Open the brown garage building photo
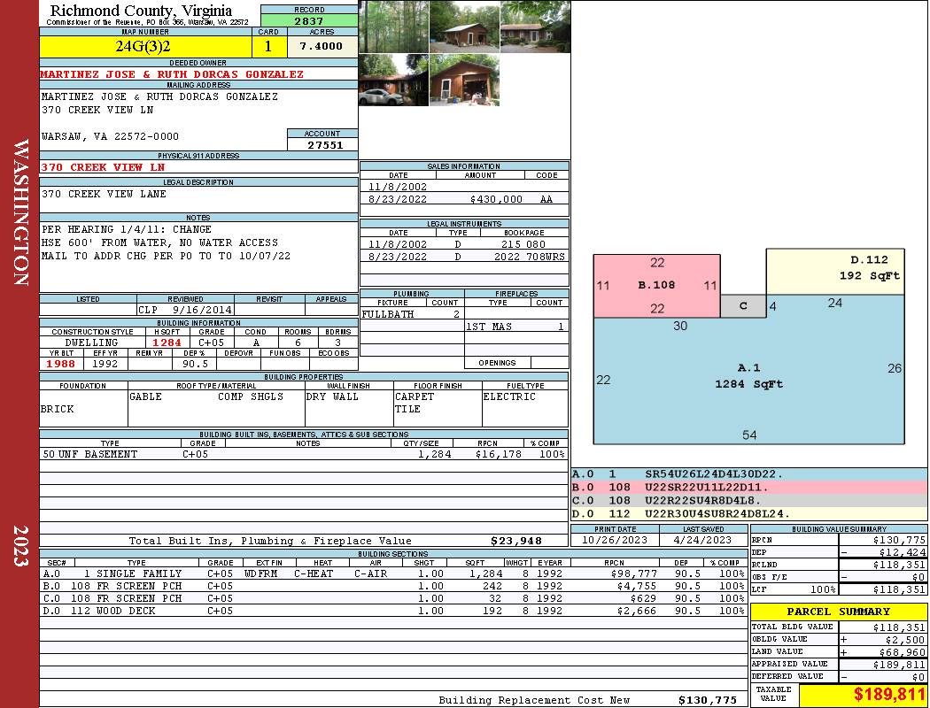Image resolution: width=930 pixels, height=708 pixels. coord(464,81)
